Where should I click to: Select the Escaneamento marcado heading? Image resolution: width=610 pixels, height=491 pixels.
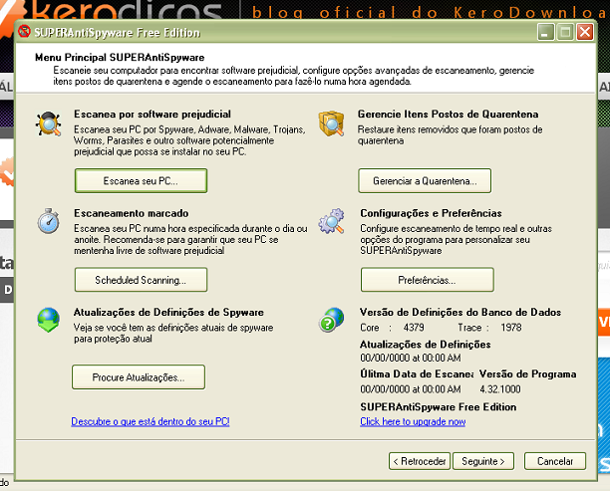click(132, 213)
